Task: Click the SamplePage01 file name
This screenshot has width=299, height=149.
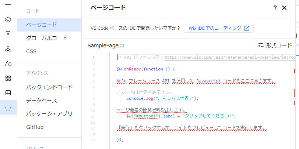Action: tap(106, 46)
